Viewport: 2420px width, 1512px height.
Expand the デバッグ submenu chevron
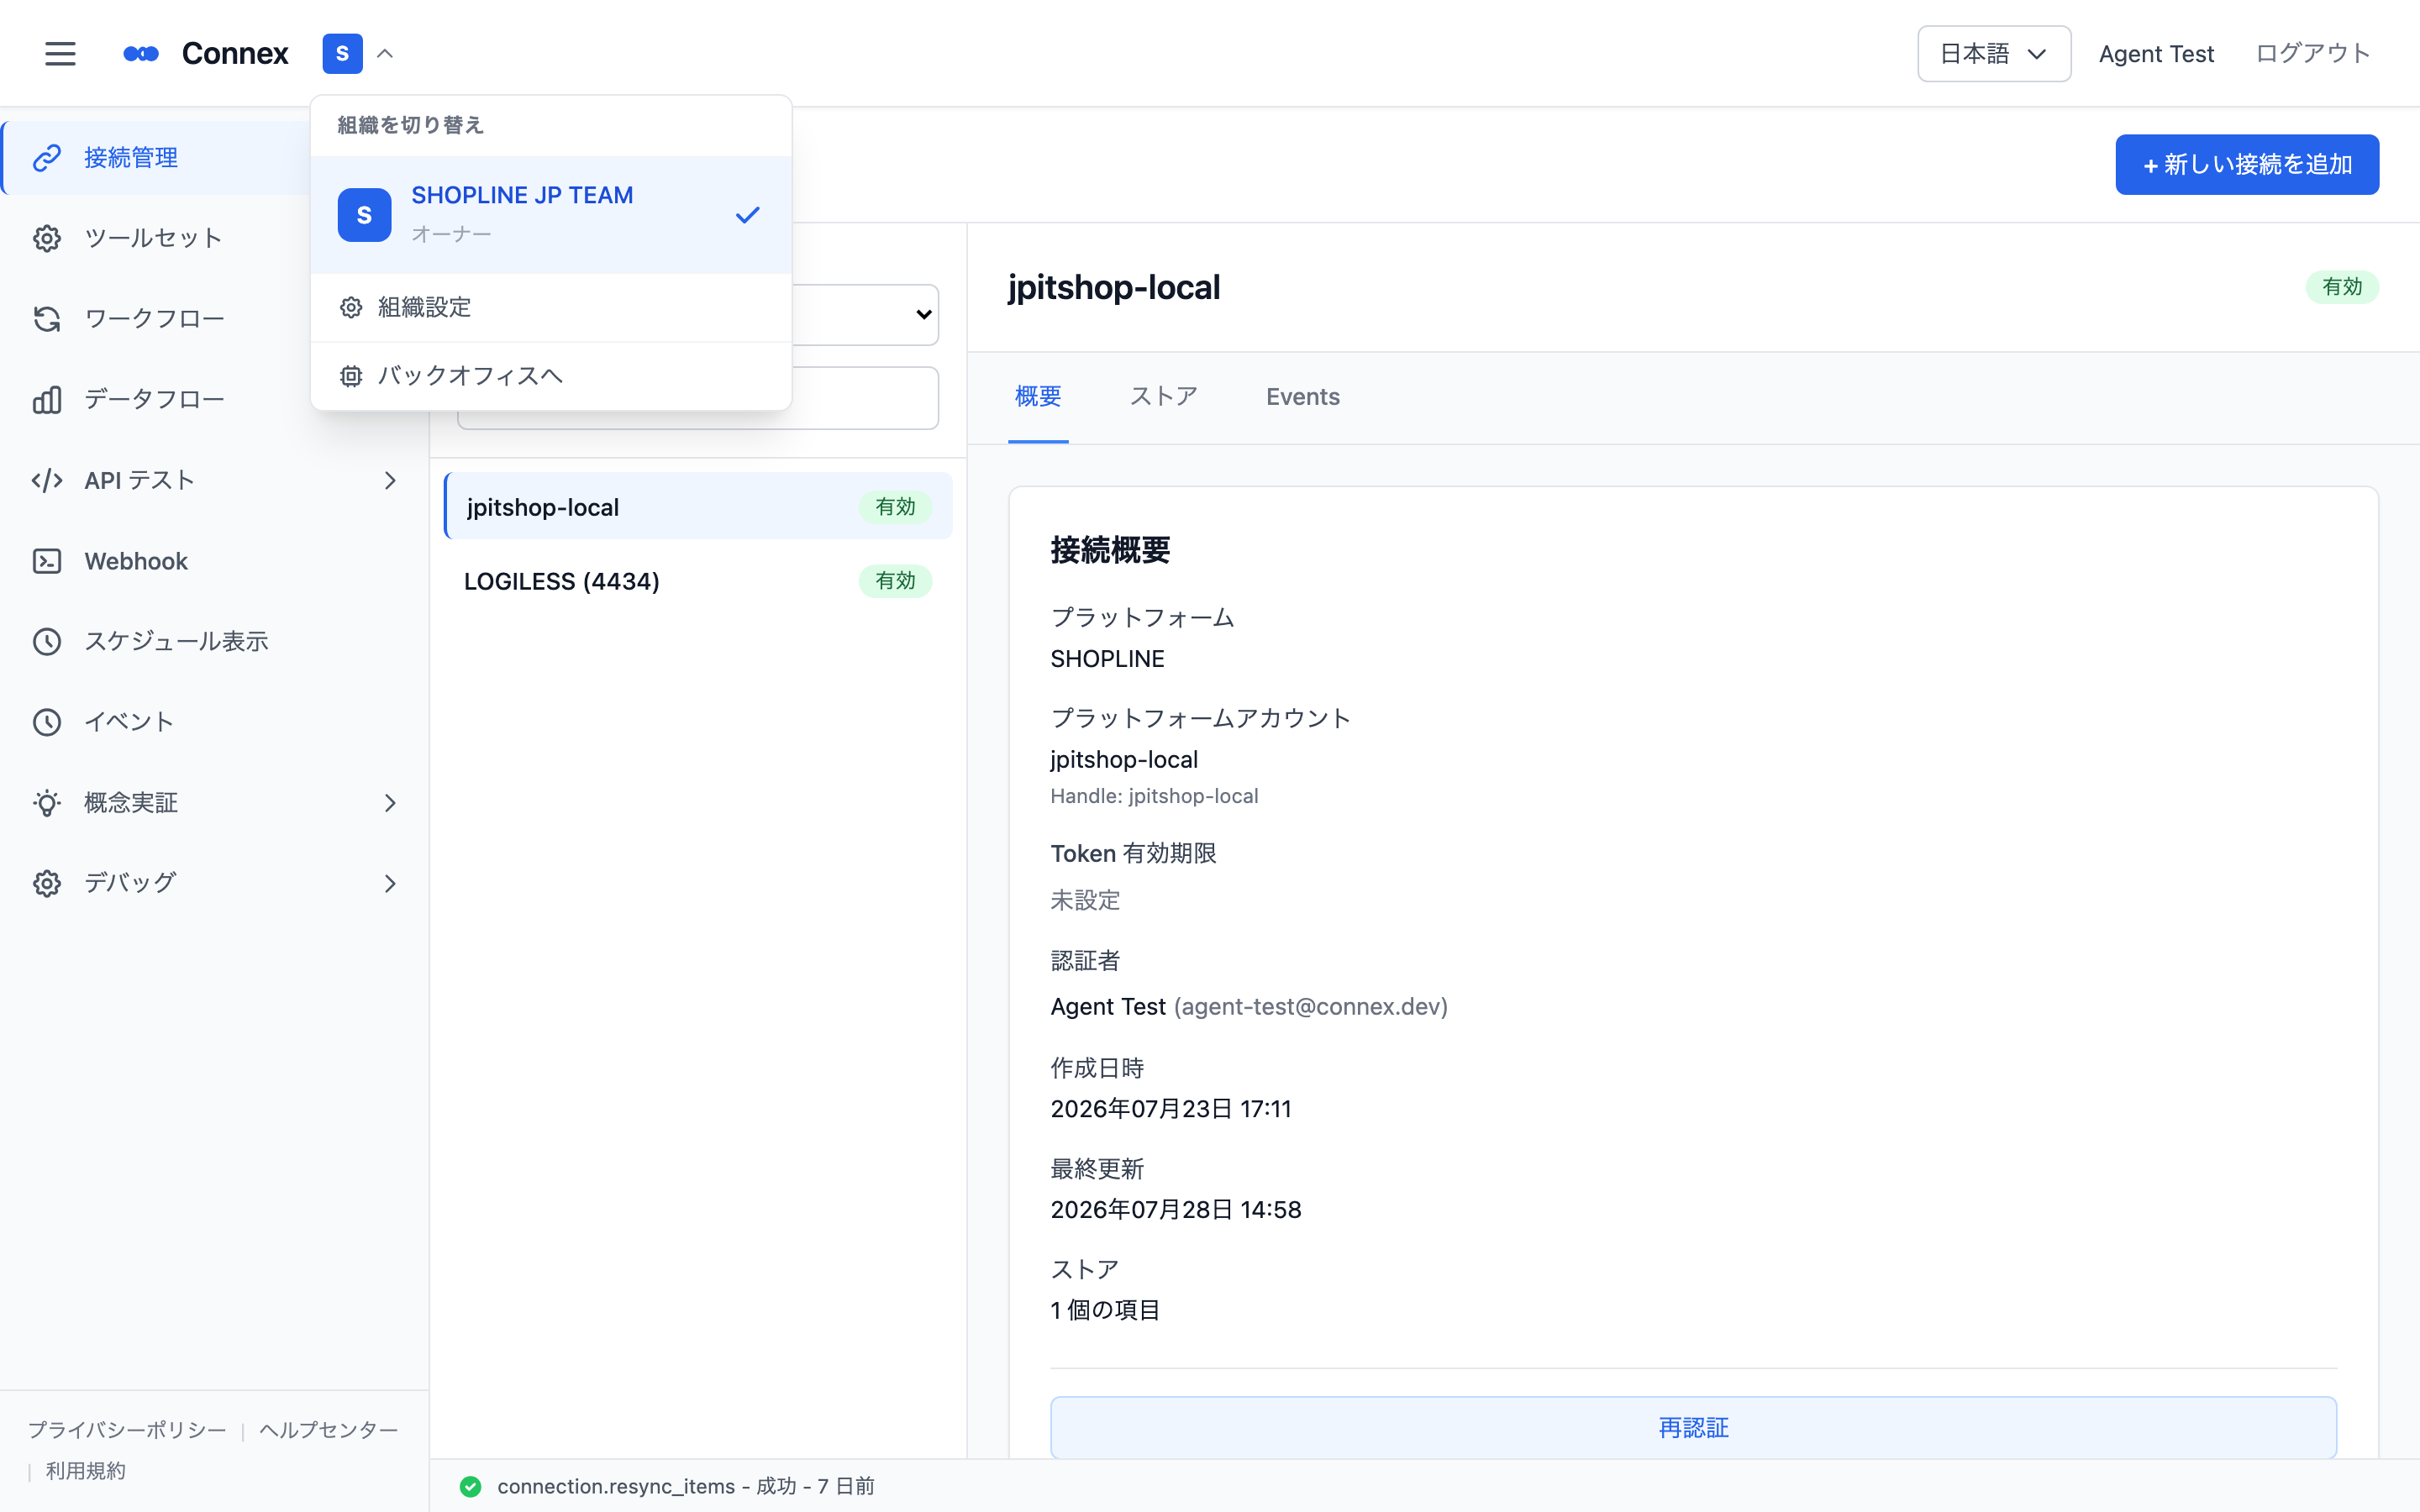pyautogui.click(x=390, y=883)
